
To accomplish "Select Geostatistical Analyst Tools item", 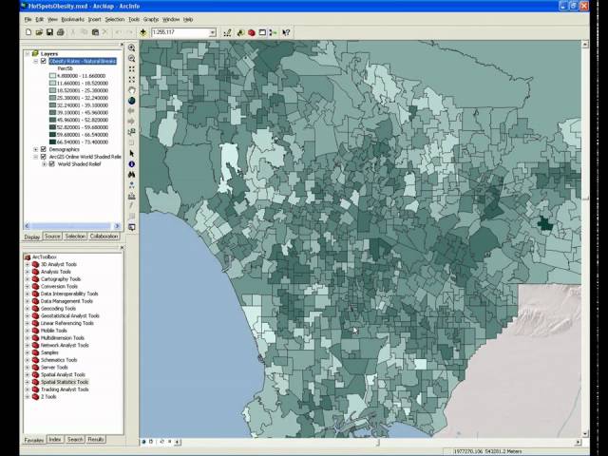I will [x=70, y=316].
